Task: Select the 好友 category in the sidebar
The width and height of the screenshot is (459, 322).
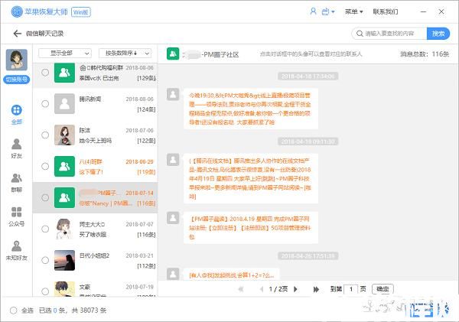Action: 17,148
